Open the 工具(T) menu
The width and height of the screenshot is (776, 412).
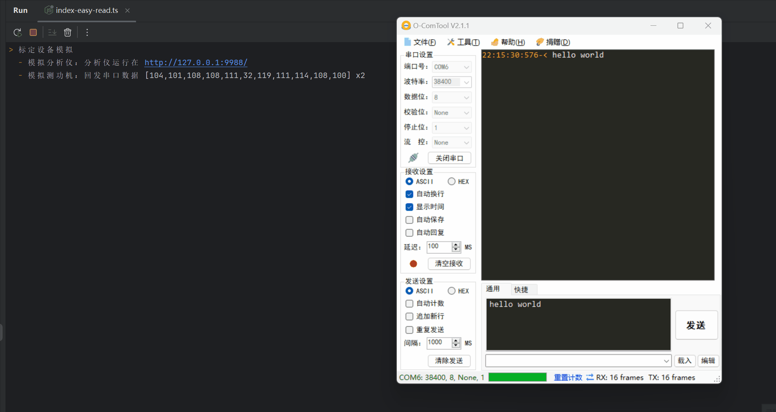(x=464, y=42)
